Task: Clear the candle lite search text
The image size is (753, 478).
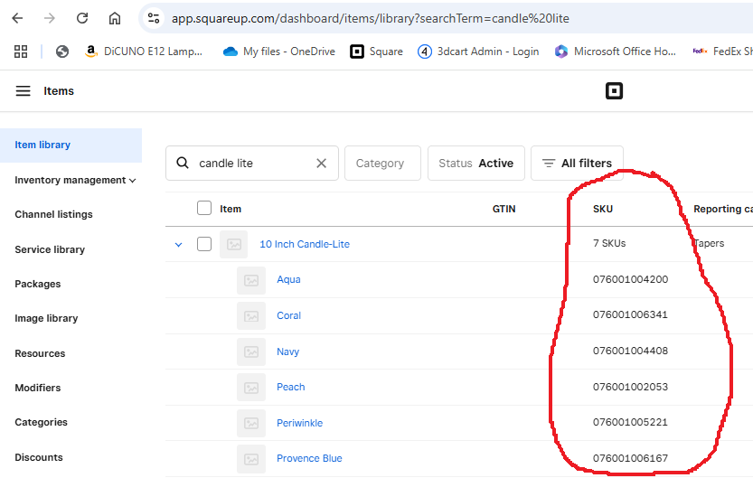Action: click(321, 164)
